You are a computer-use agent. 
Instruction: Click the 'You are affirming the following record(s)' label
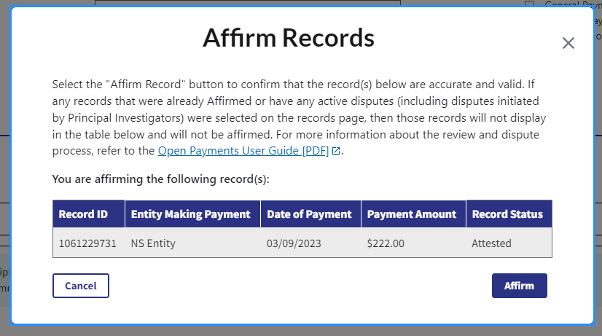161,179
